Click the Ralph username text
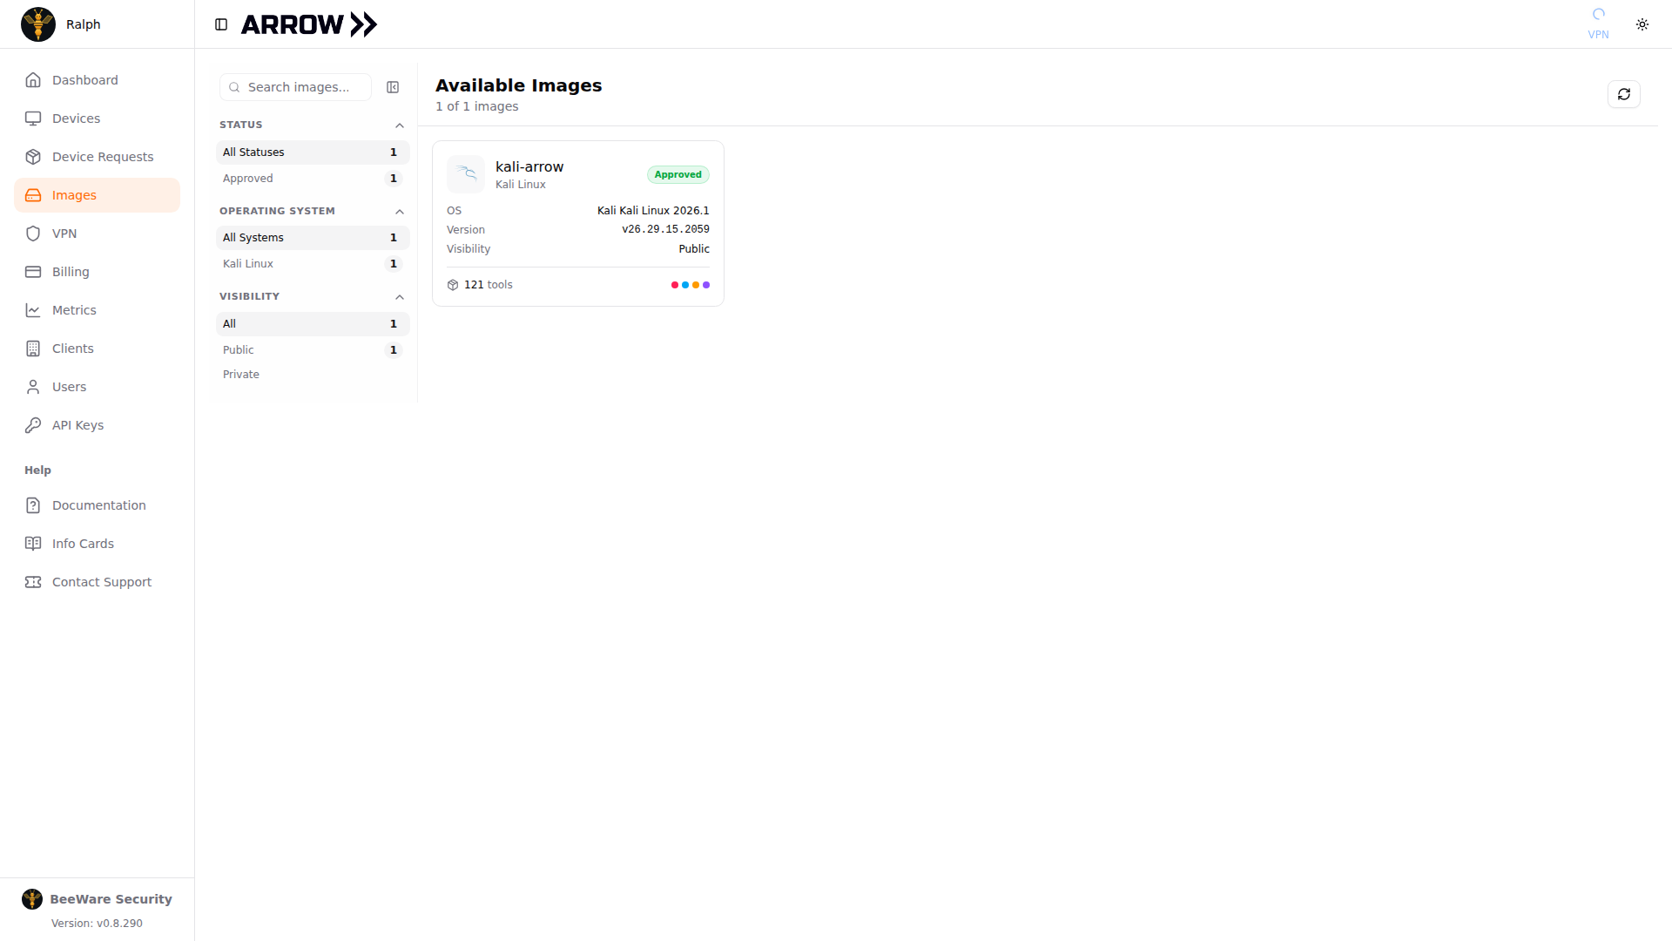 (x=84, y=24)
